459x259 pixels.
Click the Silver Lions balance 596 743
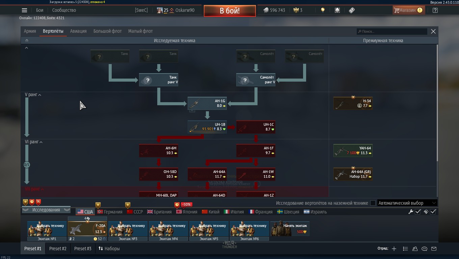(x=274, y=10)
